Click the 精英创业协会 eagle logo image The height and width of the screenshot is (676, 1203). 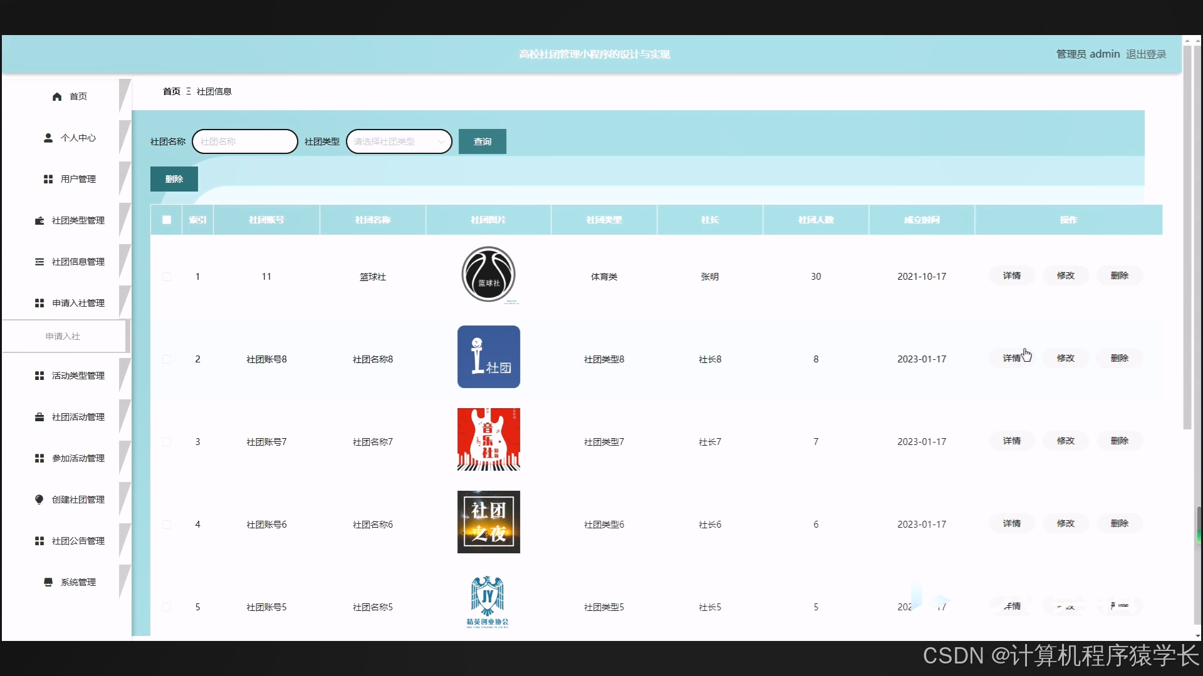coord(489,602)
